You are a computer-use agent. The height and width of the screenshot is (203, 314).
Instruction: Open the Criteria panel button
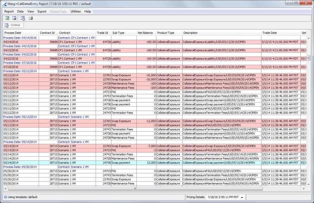[13, 25]
